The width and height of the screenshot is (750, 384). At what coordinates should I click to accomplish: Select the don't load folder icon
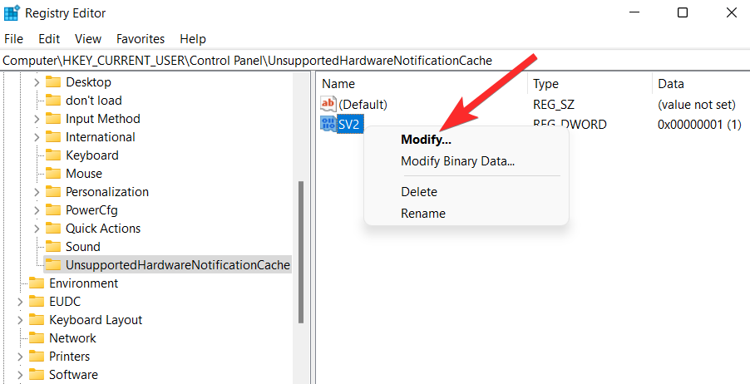pyautogui.click(x=53, y=101)
